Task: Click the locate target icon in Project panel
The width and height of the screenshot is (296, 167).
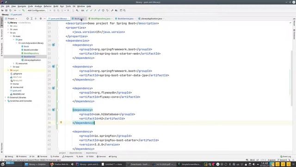Action: tap(28, 19)
